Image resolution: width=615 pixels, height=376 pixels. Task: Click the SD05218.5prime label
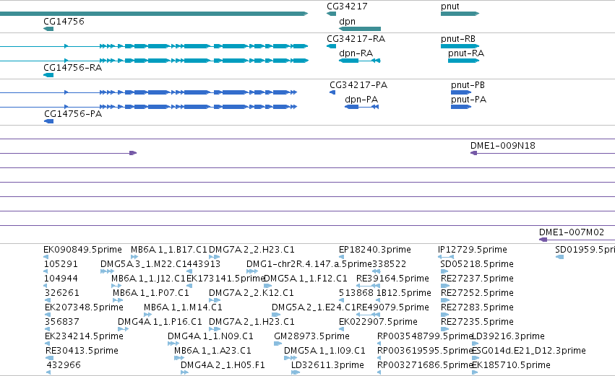point(477,264)
